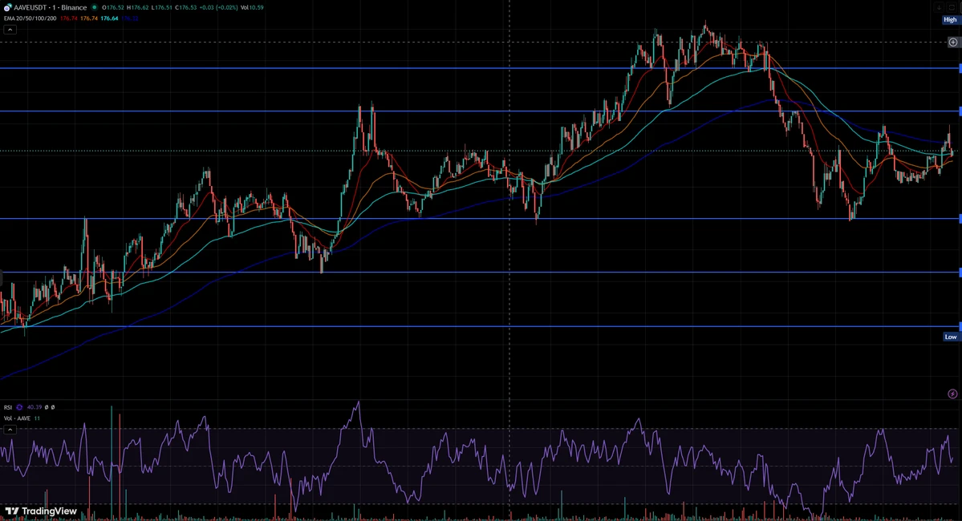Click the TradingView logo

click(41, 511)
